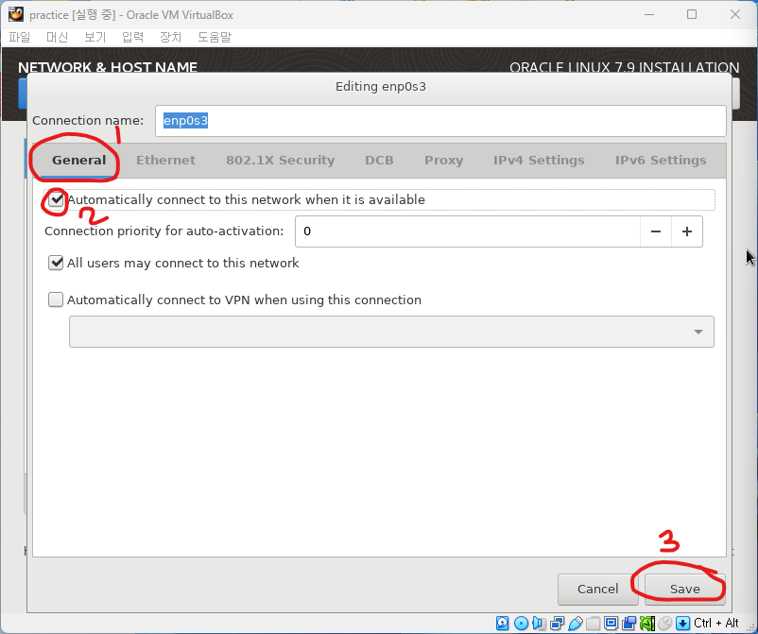The image size is (758, 634).
Task: Click the host key down-arrow icon
Action: pos(682,623)
